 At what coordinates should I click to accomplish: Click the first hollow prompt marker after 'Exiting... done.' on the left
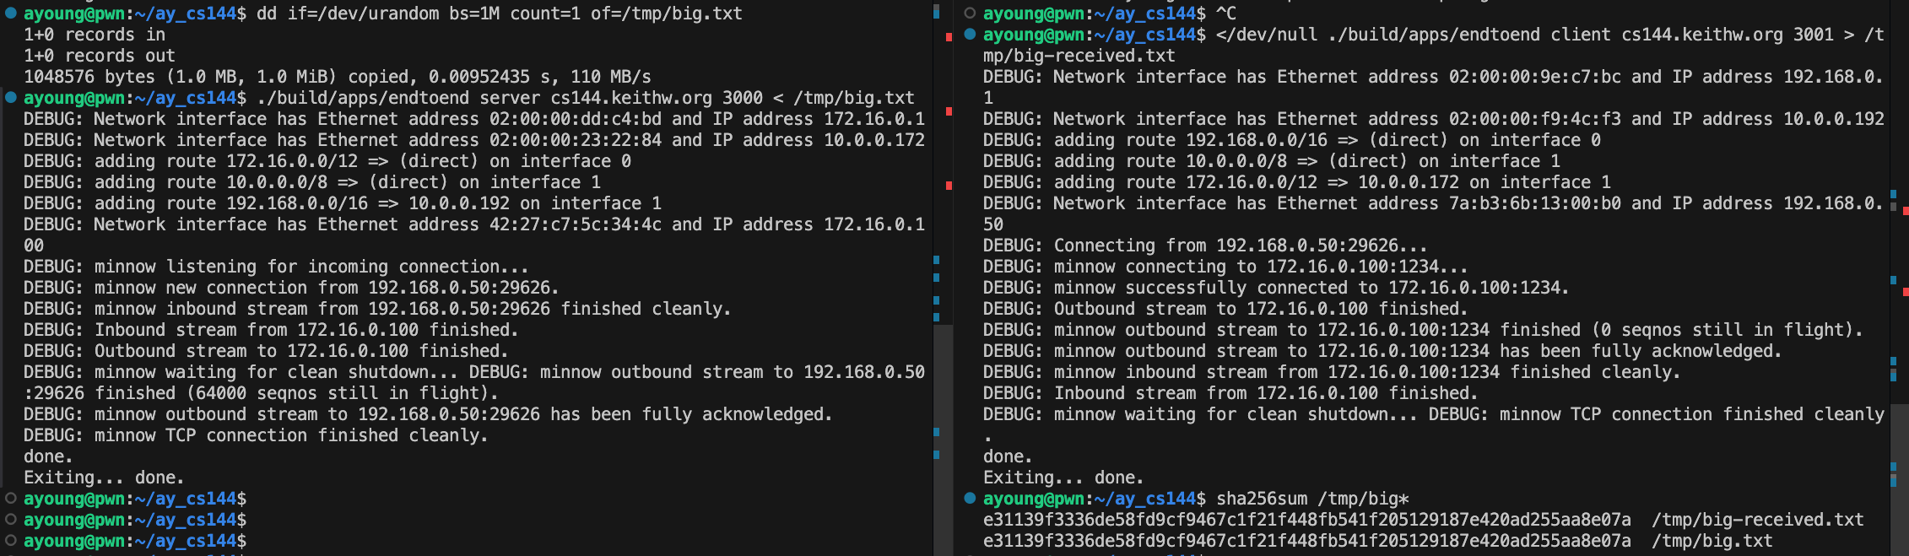click(x=11, y=499)
